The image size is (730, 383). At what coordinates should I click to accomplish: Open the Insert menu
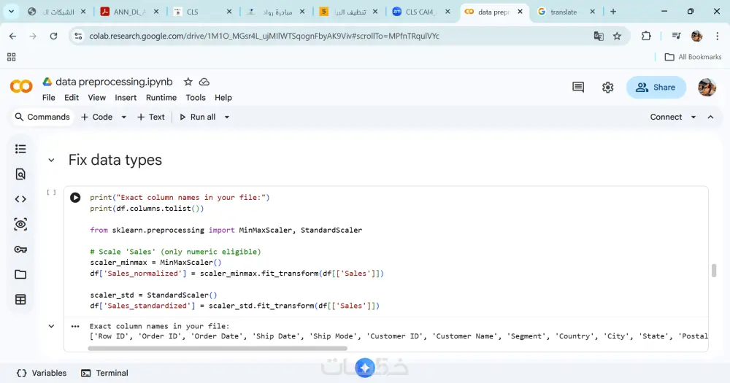coord(126,98)
